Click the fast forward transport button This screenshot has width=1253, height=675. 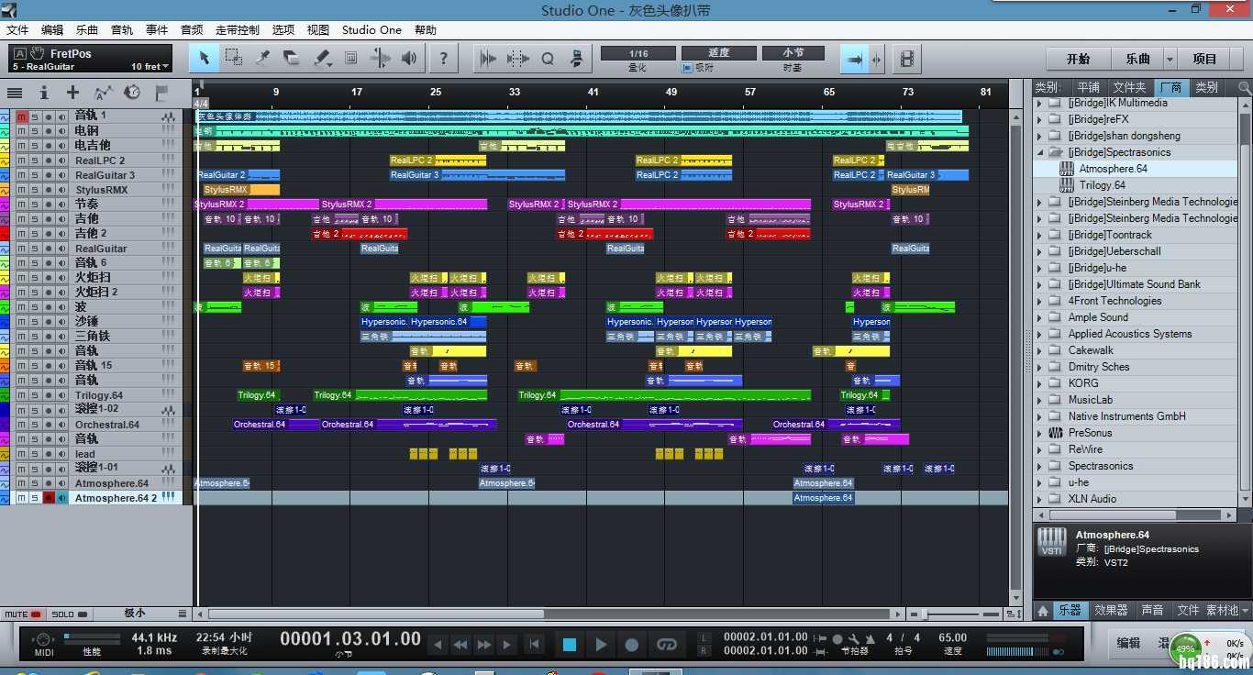[x=484, y=645]
